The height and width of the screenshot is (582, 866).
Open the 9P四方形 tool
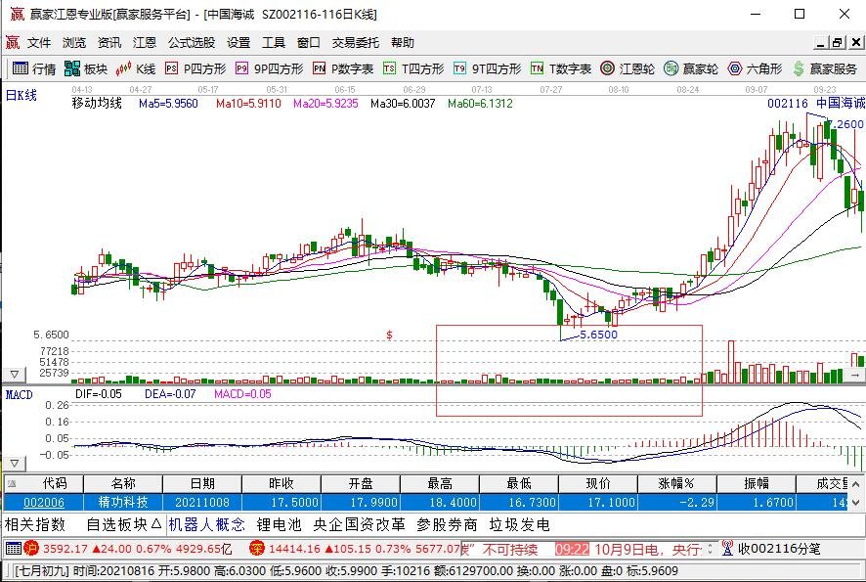point(270,68)
